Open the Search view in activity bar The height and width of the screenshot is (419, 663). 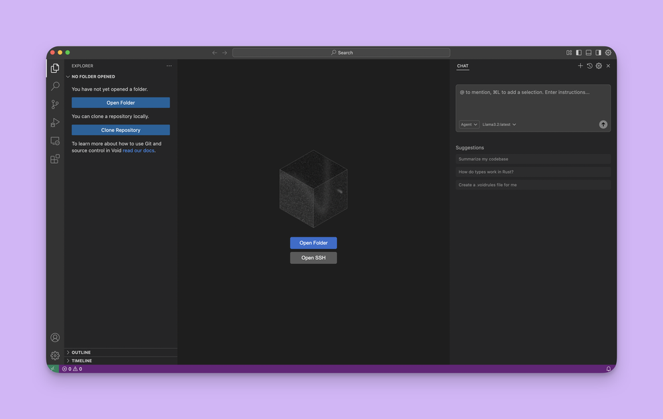[x=55, y=86]
